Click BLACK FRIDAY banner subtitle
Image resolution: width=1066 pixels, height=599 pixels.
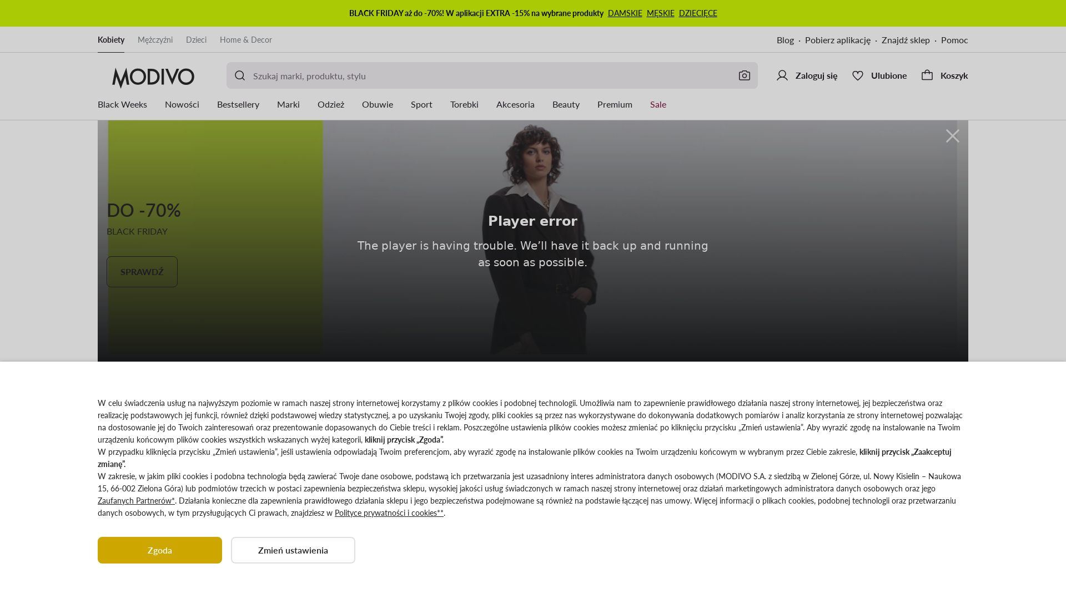coord(137,231)
